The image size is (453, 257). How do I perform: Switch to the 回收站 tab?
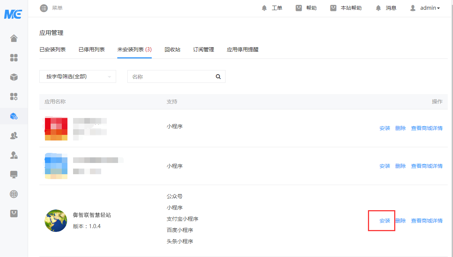(x=172, y=49)
